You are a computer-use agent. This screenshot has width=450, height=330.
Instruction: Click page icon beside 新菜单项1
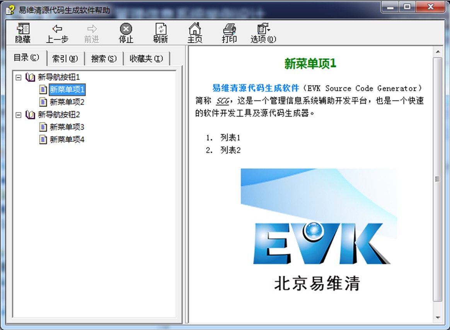tap(43, 90)
